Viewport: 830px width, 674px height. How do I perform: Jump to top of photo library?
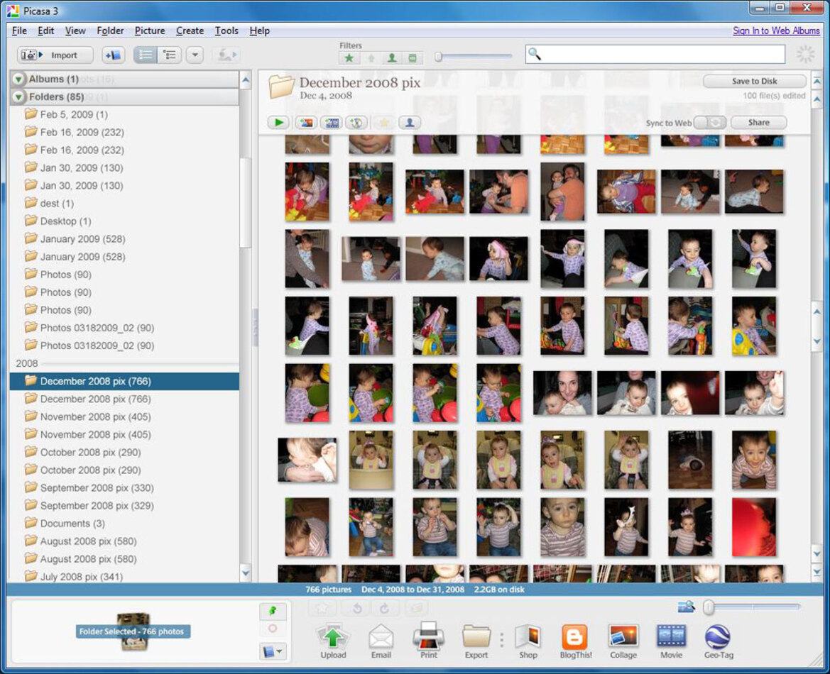point(817,82)
